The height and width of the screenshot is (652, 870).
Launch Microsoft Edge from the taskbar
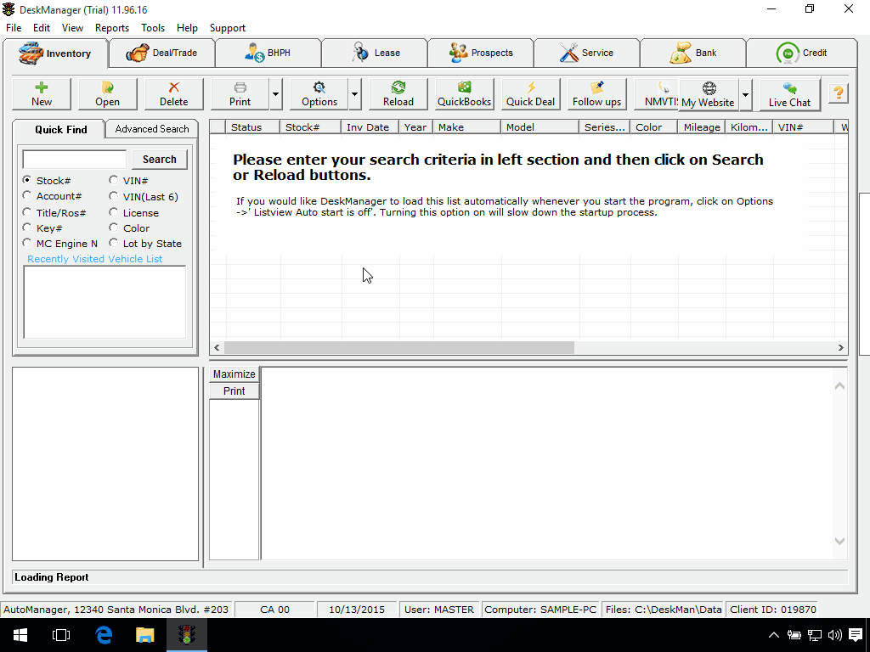click(x=104, y=635)
